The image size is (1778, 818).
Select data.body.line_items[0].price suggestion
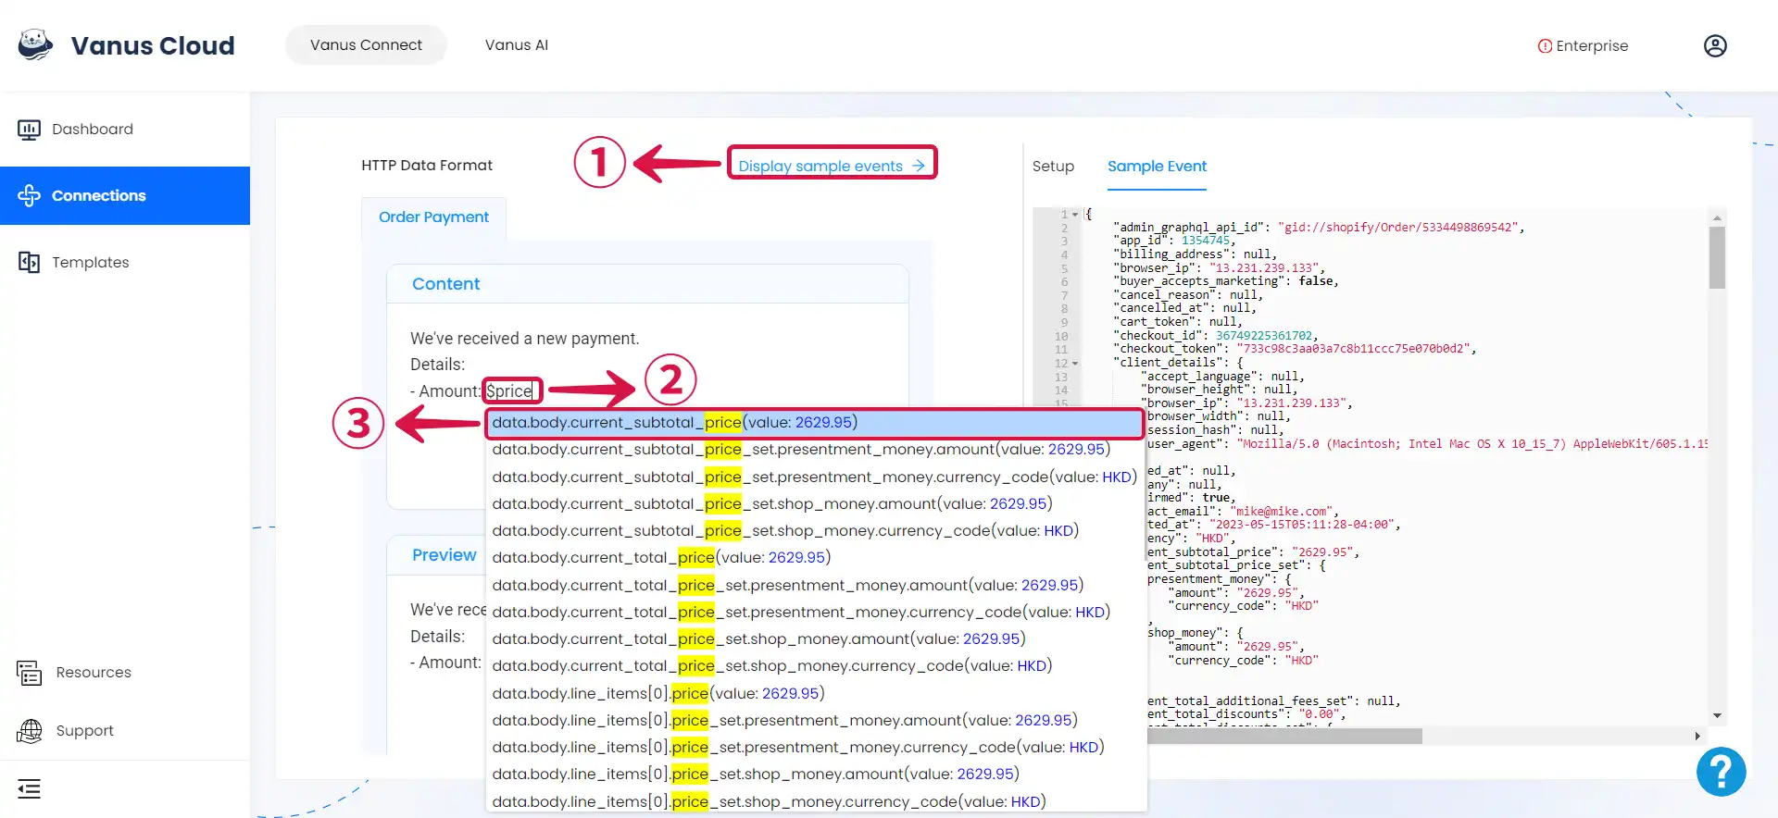coord(815,694)
